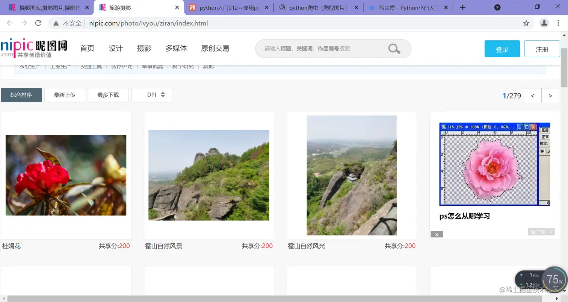Minimize the browser window
Viewport: 568px width, 302px height.
click(517, 6)
